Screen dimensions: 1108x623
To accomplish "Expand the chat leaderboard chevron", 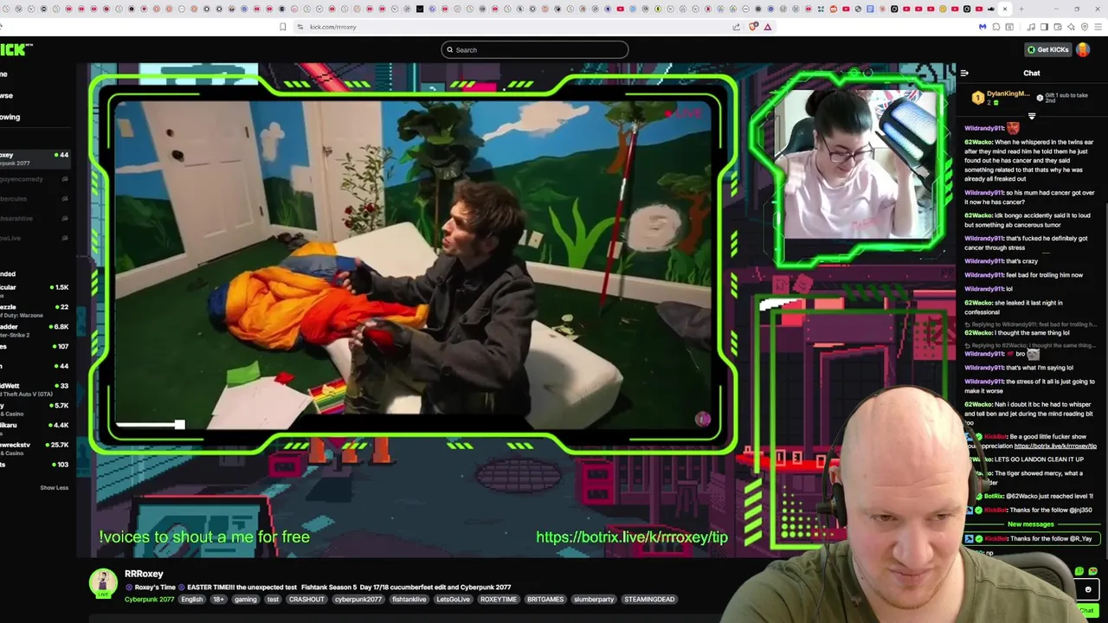I will click(x=1032, y=116).
